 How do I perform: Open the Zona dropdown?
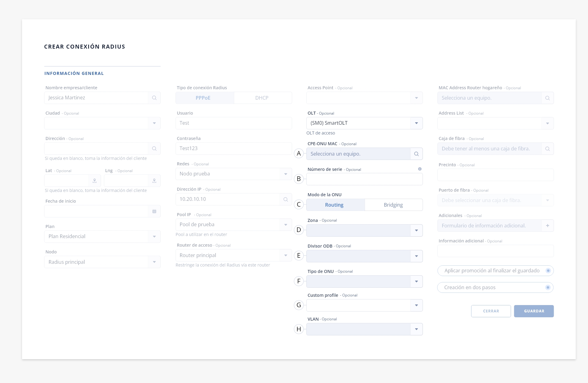pos(364,230)
